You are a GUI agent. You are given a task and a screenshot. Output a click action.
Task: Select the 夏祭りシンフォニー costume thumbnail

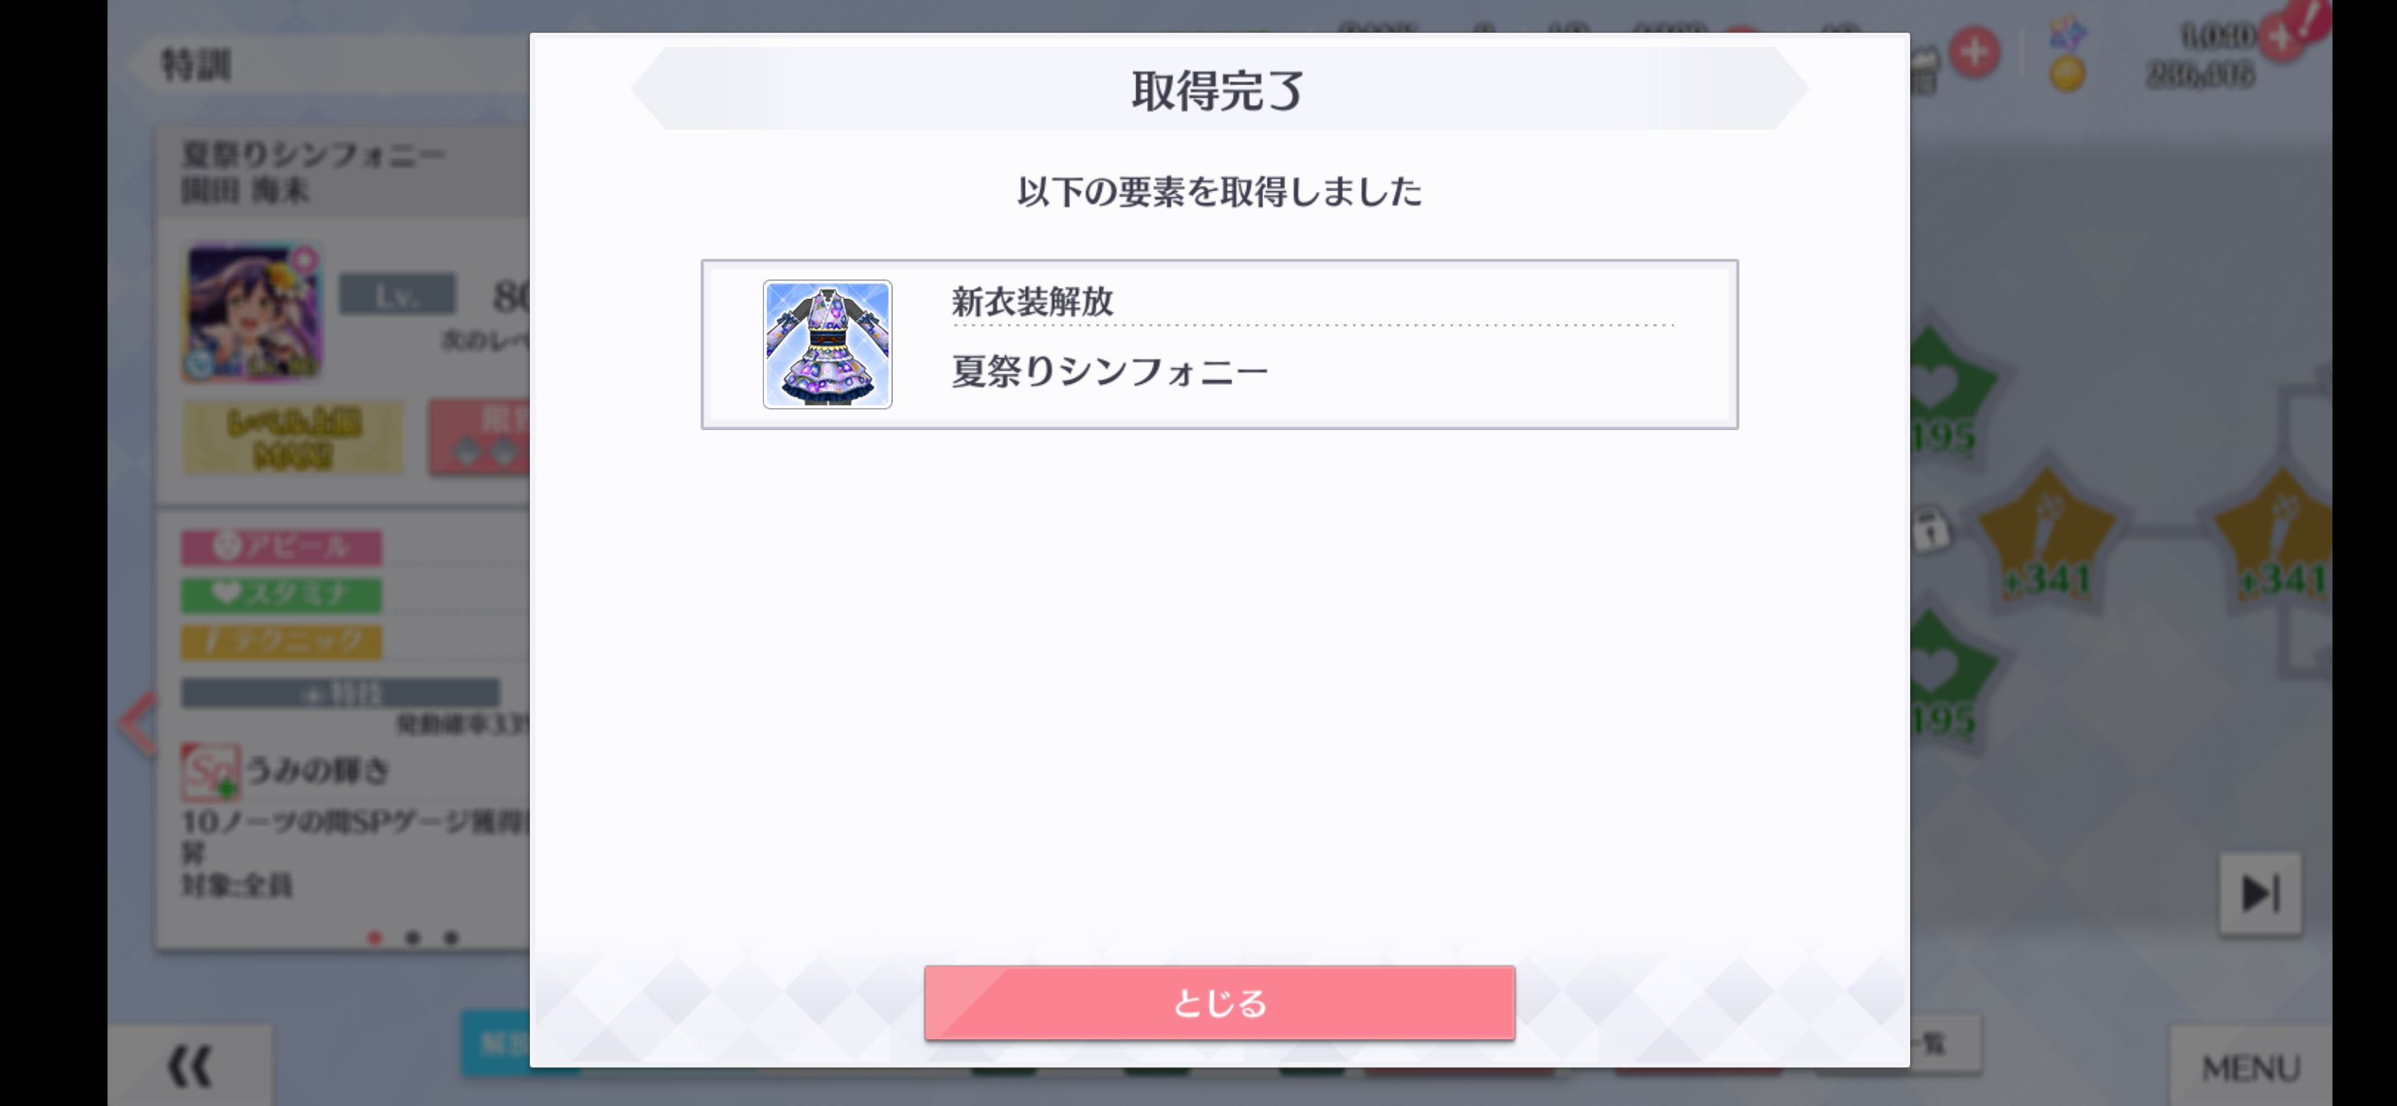(x=827, y=344)
